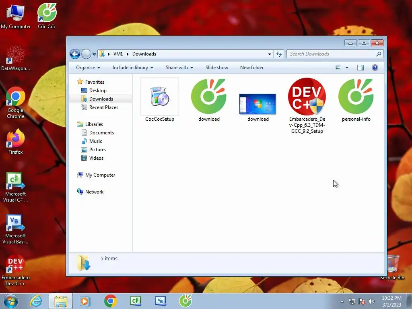Open the My Computer desktop icon

[x=16, y=16]
